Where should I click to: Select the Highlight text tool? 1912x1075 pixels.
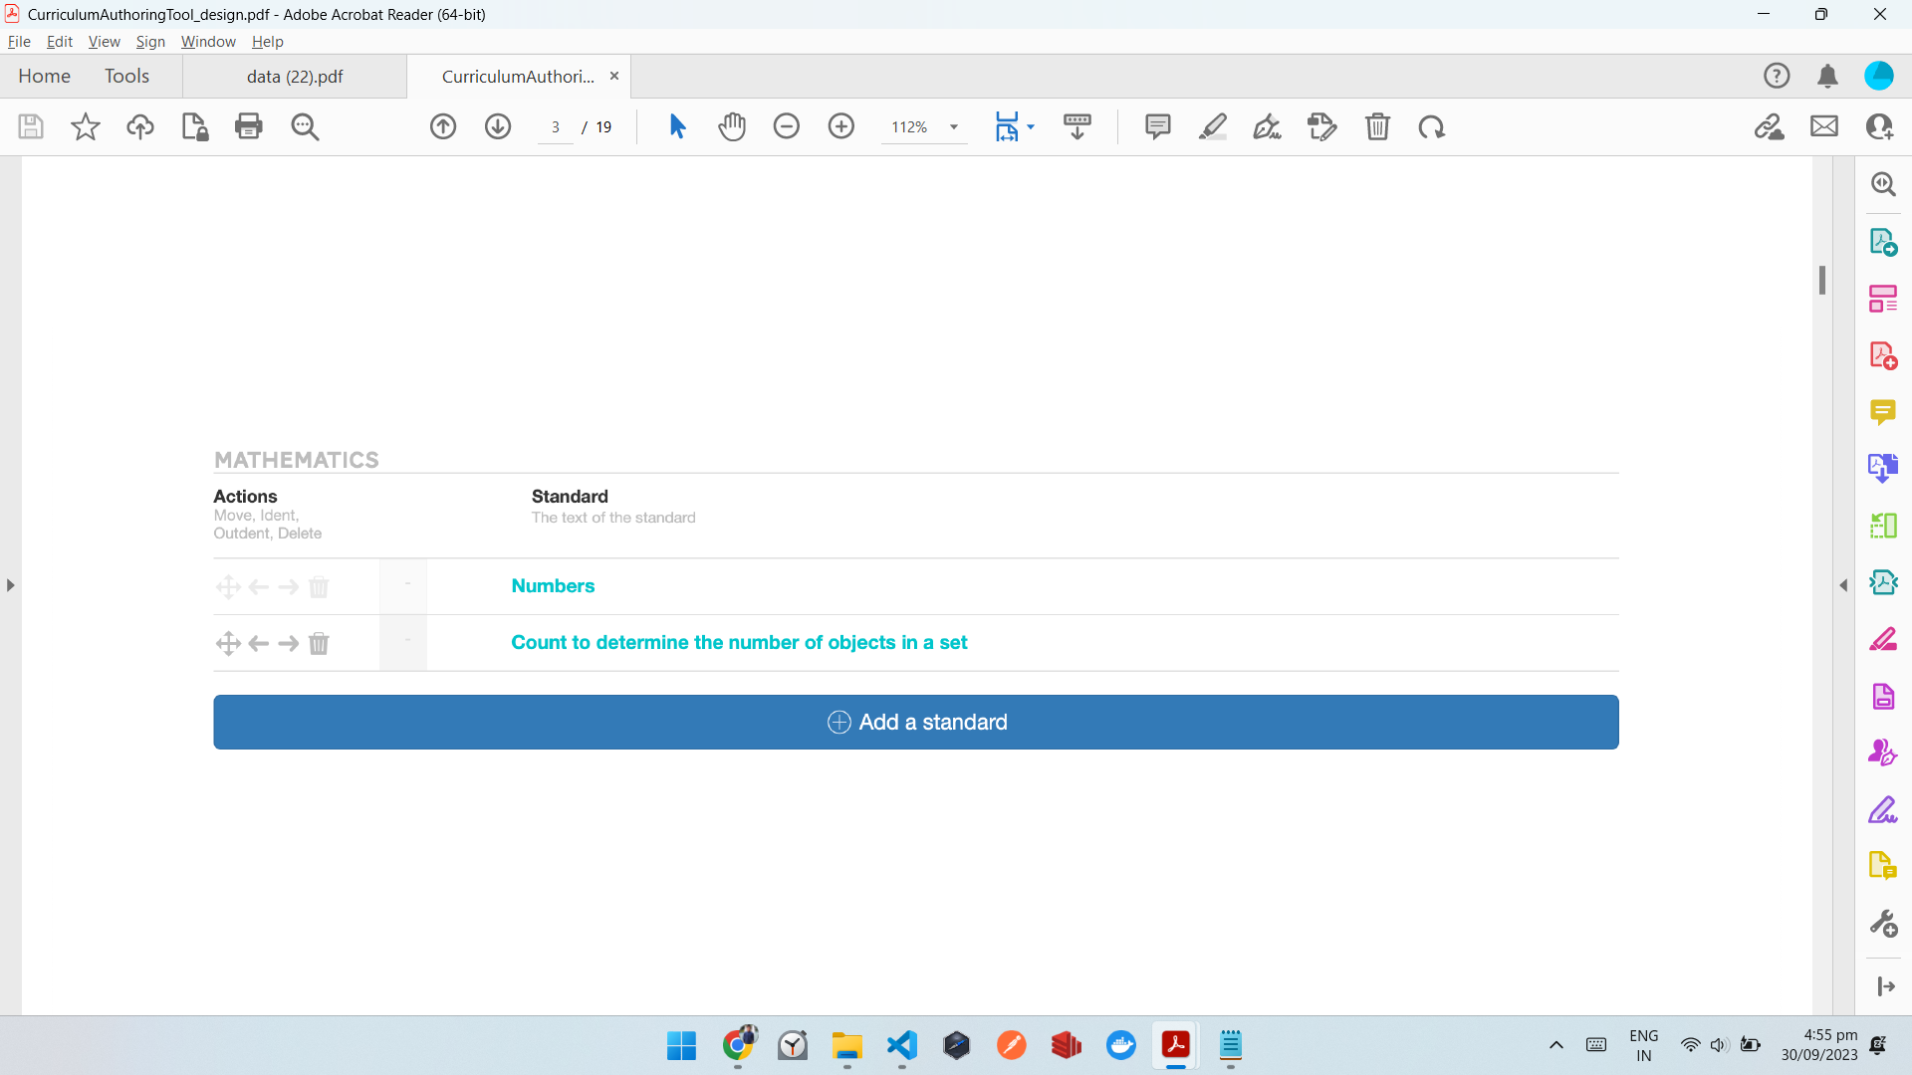[x=1212, y=126]
